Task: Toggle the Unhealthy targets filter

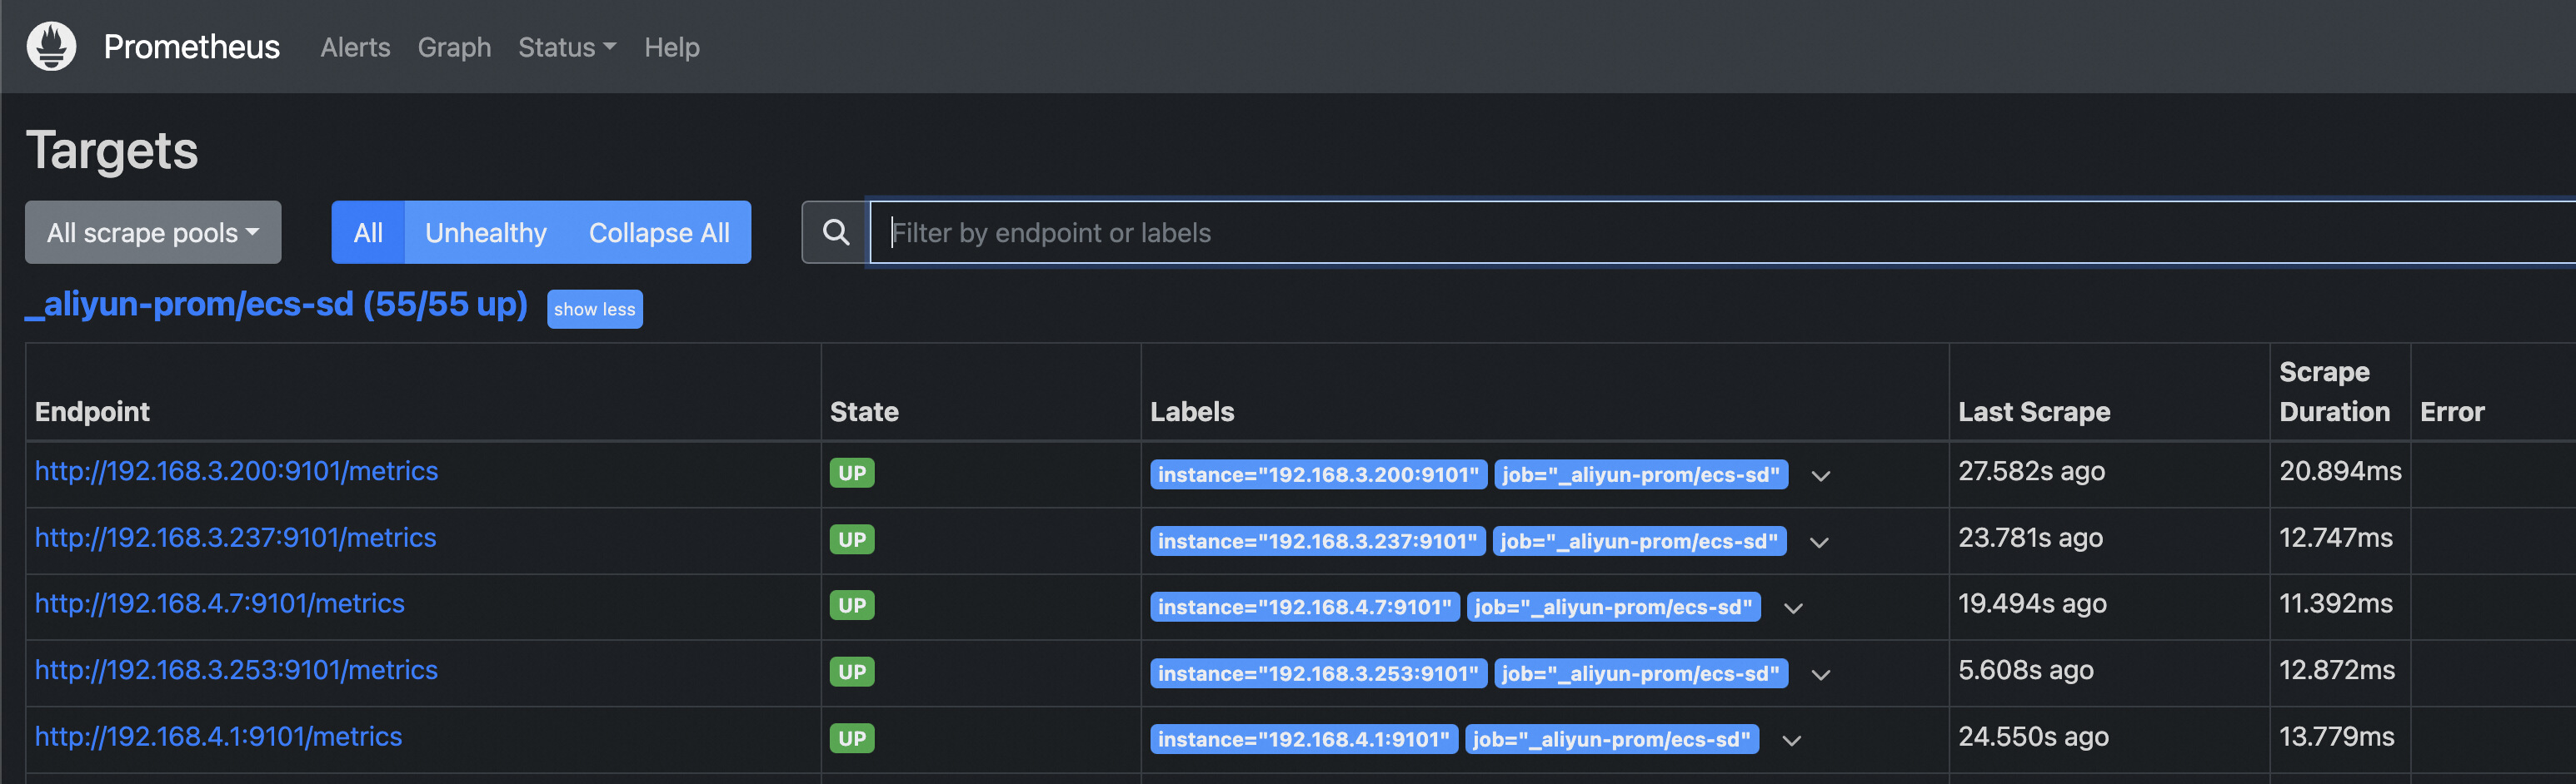Action: click(x=486, y=233)
